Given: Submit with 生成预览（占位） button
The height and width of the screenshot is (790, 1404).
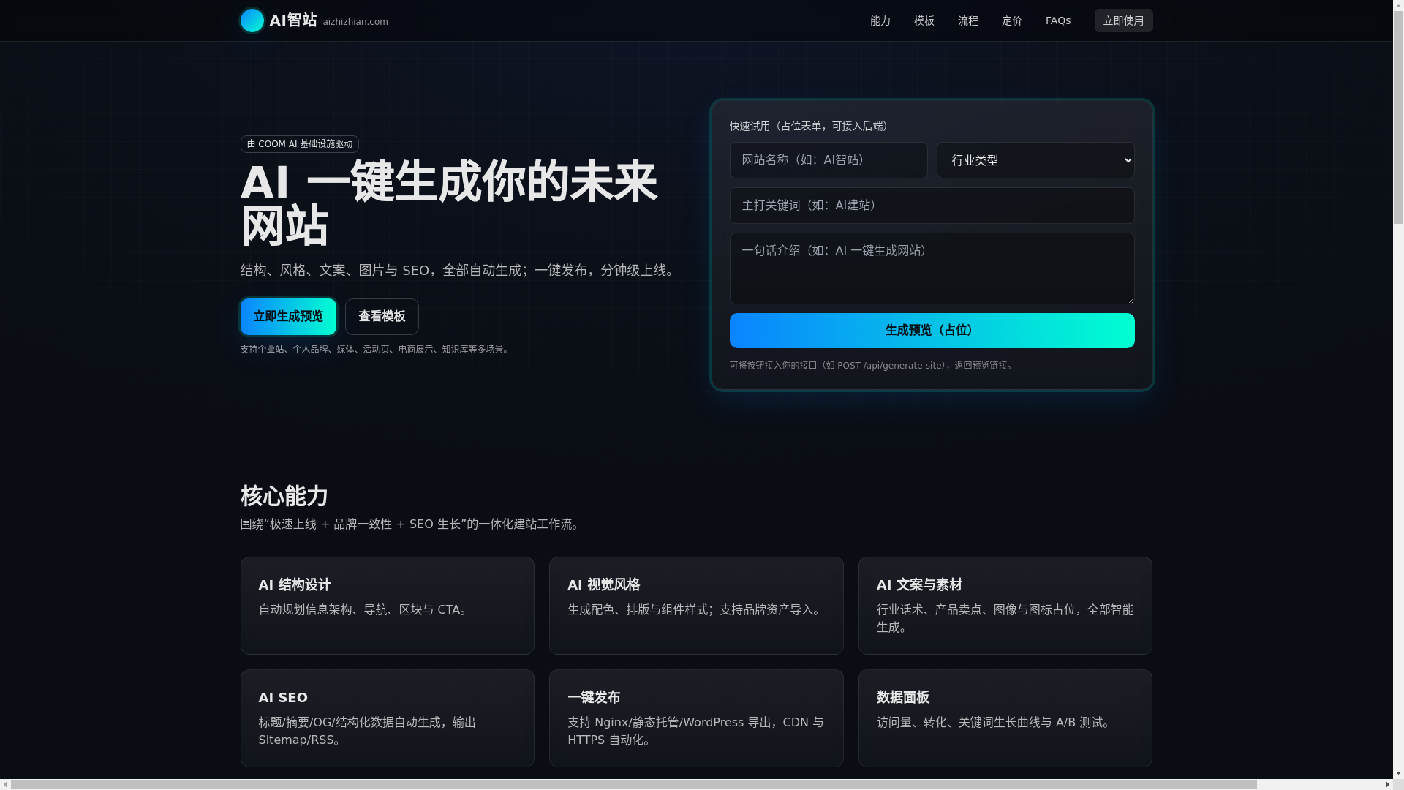Looking at the screenshot, I should [931, 331].
